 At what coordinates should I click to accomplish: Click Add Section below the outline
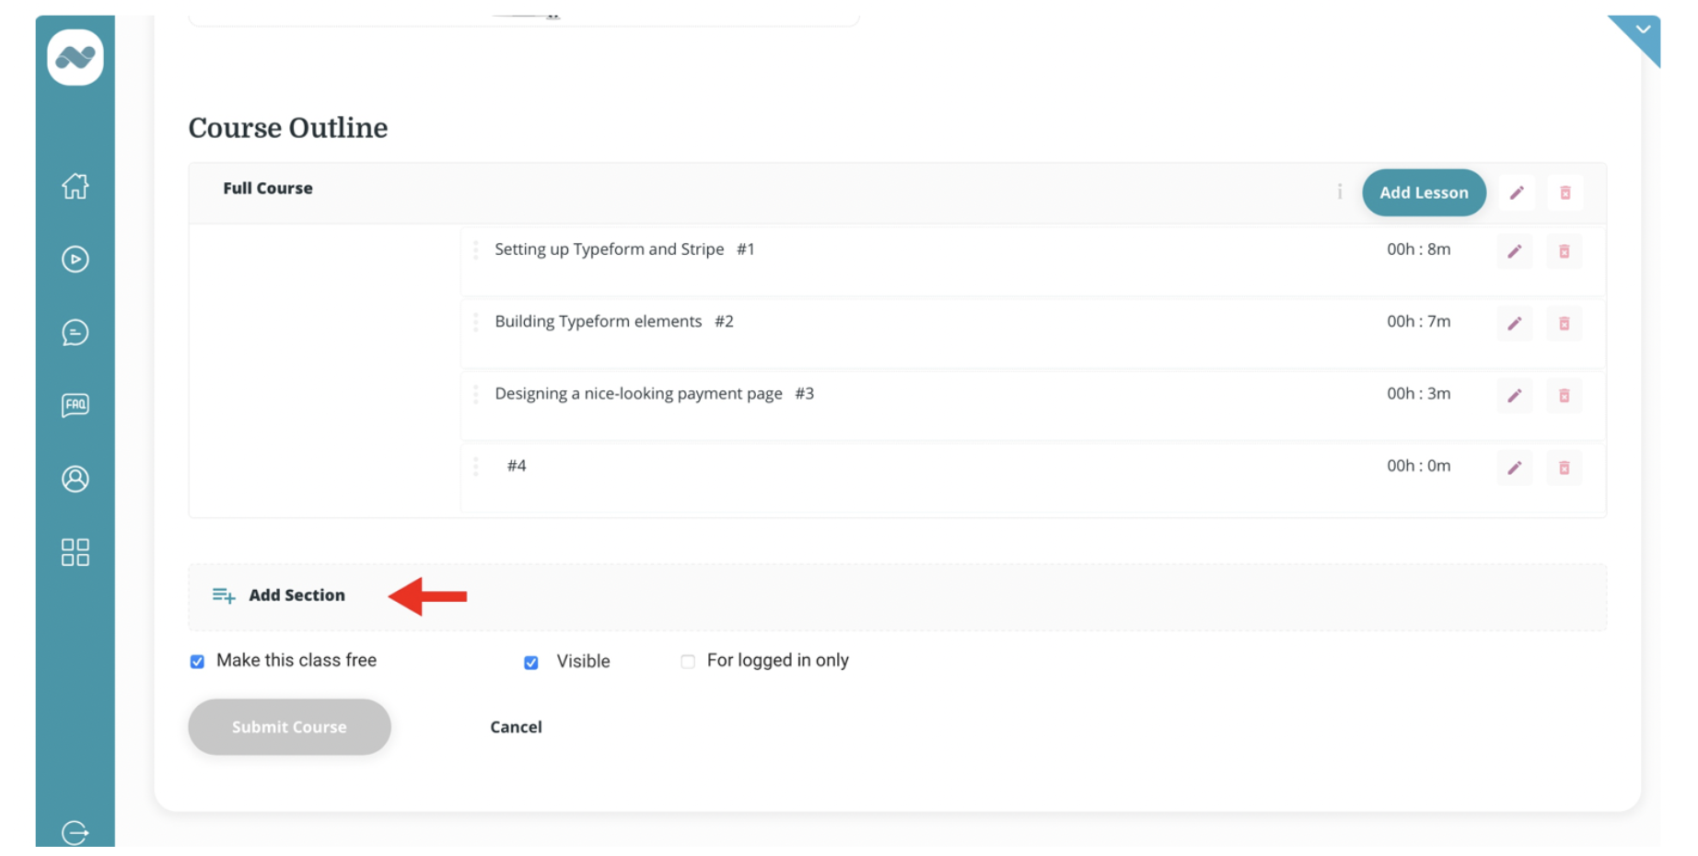[296, 596]
